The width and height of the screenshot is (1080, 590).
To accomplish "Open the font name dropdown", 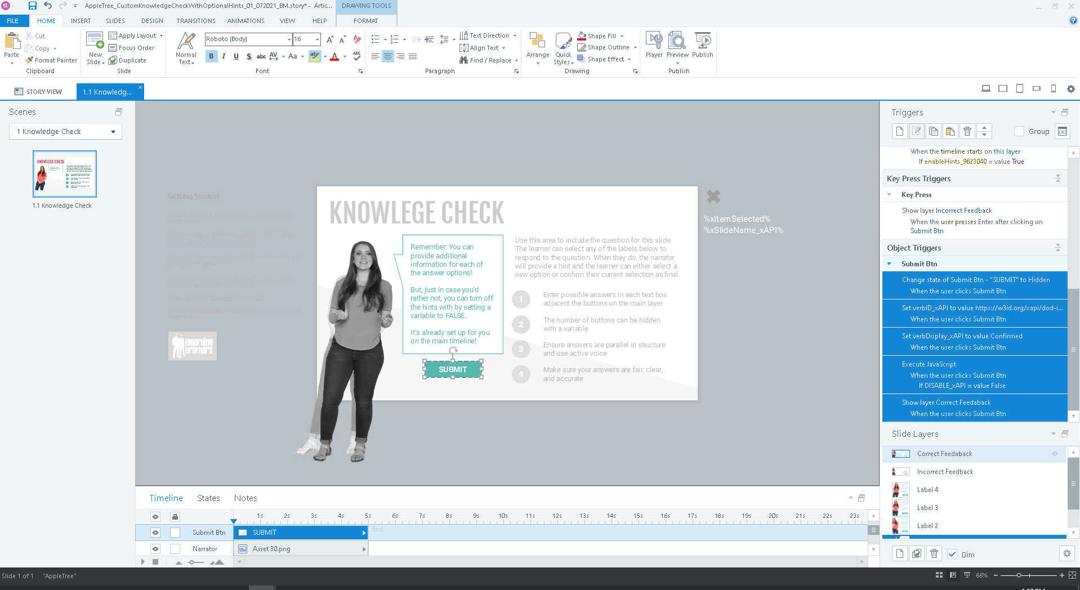I will 289,39.
